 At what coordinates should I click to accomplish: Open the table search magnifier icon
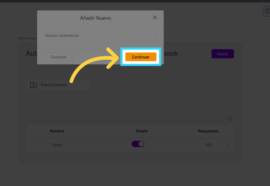pyautogui.click(x=230, y=119)
